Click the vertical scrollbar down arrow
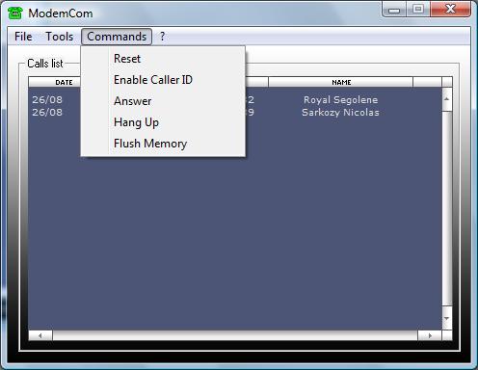 click(x=447, y=318)
